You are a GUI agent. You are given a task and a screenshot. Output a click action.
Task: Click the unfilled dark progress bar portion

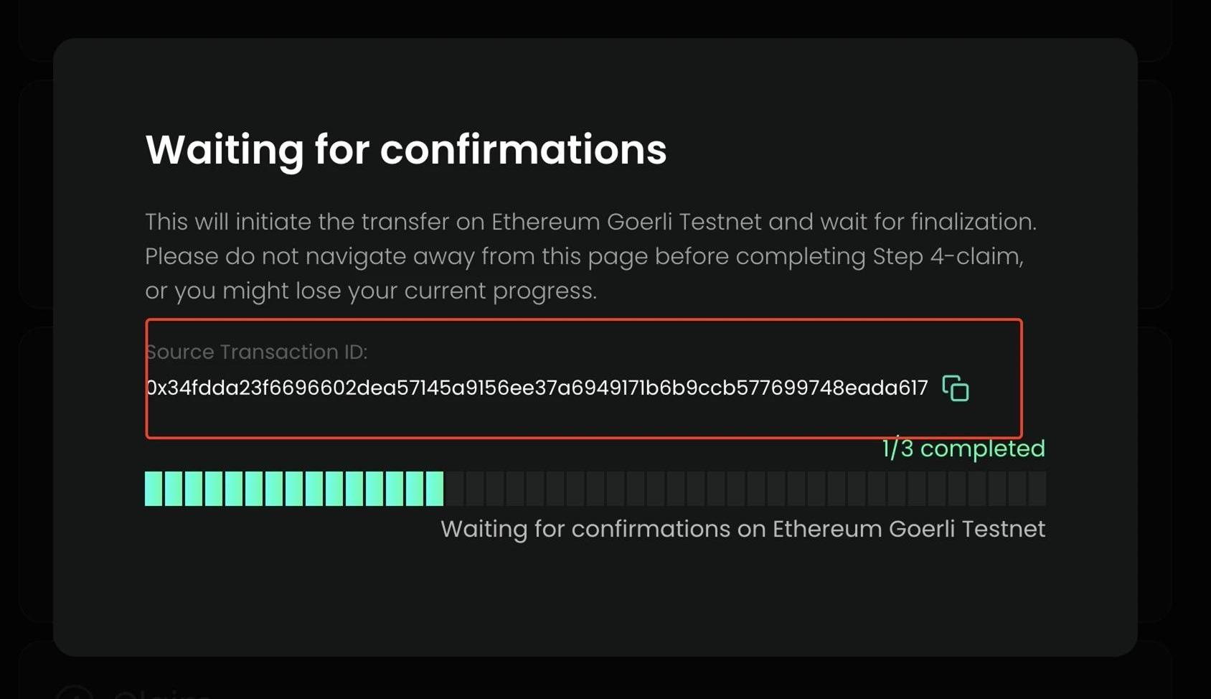(x=744, y=489)
